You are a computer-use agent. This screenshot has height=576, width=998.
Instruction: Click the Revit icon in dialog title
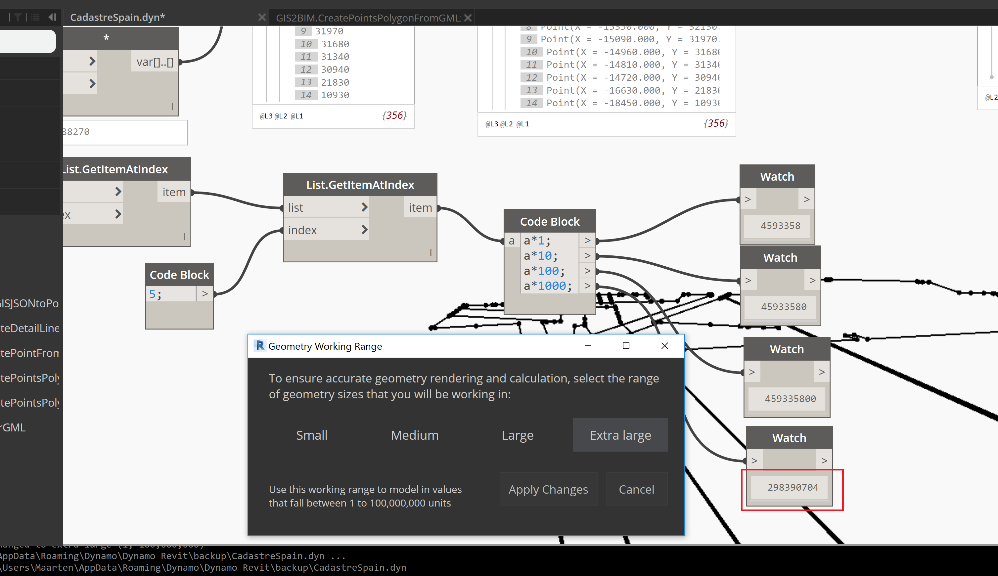pyautogui.click(x=259, y=346)
